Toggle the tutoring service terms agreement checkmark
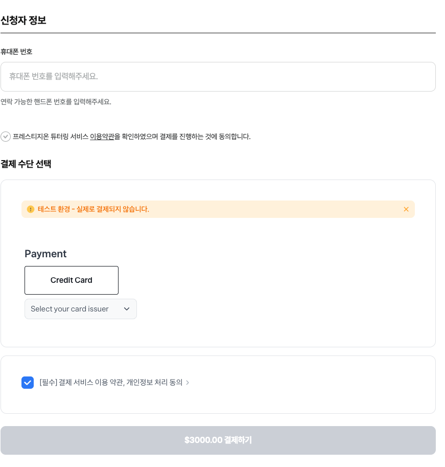 click(6, 137)
